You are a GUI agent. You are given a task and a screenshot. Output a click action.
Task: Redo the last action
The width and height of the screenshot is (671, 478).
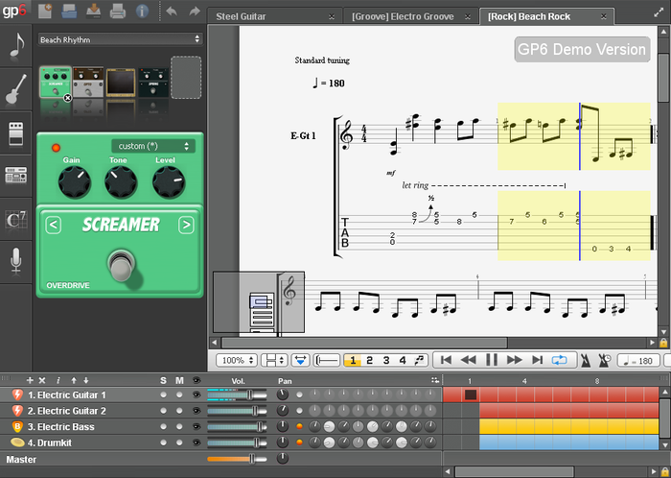(x=195, y=12)
